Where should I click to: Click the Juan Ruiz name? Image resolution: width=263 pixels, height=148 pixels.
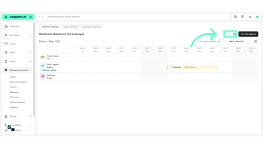51,75
